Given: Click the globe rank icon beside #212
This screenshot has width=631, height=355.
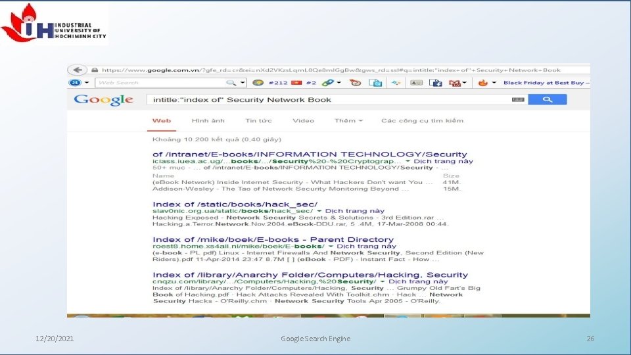Looking at the screenshot, I should click(x=258, y=83).
